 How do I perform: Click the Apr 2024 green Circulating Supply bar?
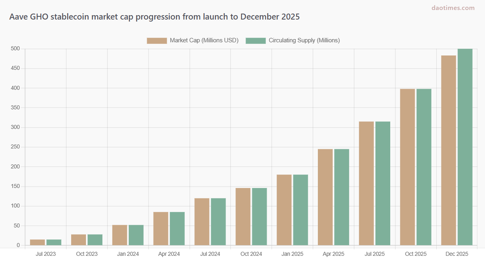coord(177,228)
